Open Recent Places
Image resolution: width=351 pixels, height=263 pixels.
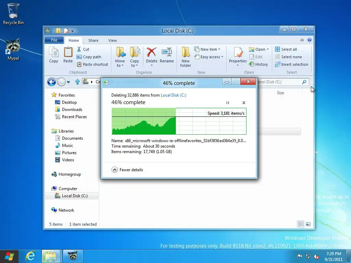(74, 116)
